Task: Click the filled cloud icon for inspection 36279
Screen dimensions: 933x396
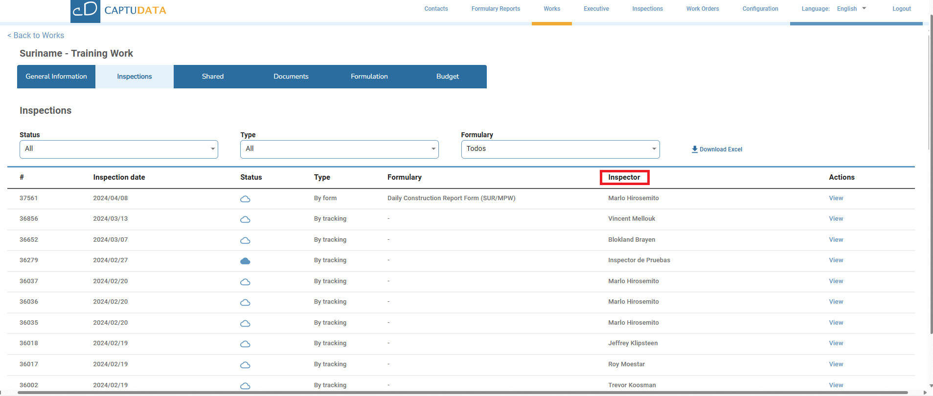Action: click(245, 261)
